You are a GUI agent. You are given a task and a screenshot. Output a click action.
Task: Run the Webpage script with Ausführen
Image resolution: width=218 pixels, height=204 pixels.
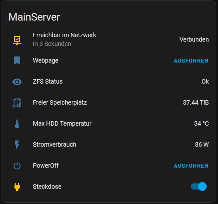191,61
